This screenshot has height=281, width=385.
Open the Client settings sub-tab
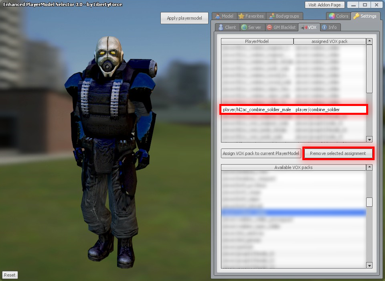click(227, 27)
